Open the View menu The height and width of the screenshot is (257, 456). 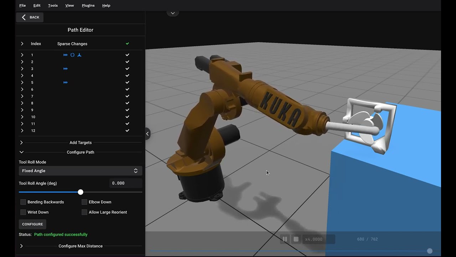pos(69,5)
